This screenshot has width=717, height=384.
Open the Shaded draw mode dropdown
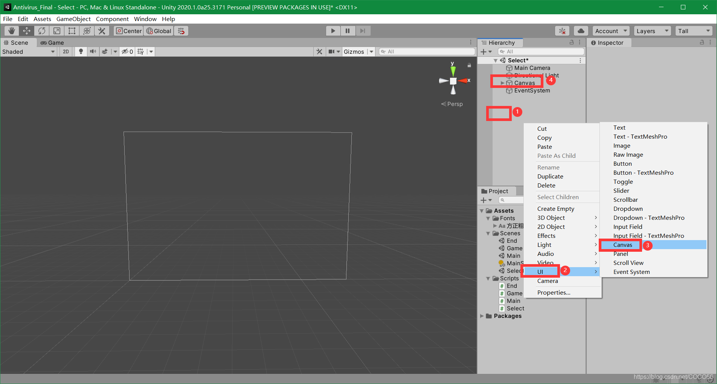[28, 51]
